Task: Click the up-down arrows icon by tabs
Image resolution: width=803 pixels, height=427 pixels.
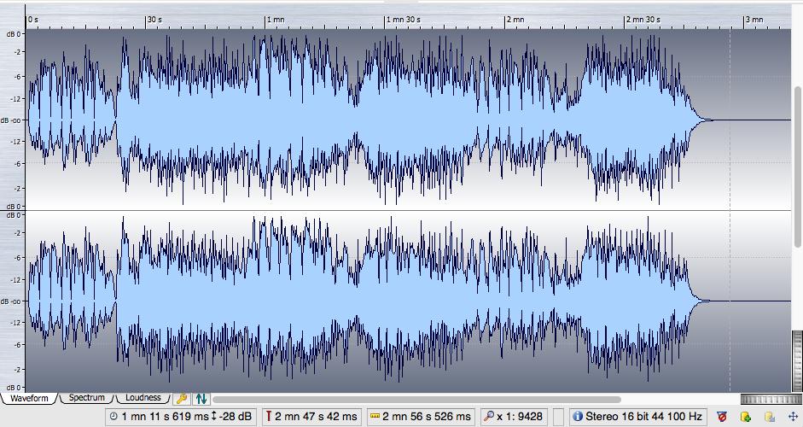Action: pyautogui.click(x=201, y=398)
